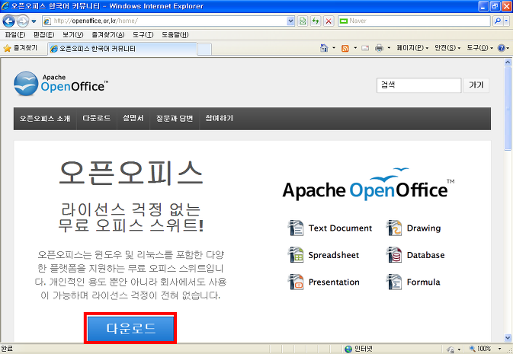Open the 즐겨찾기(A) menu
This screenshot has height=354, width=513.
tap(108, 35)
